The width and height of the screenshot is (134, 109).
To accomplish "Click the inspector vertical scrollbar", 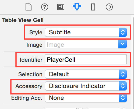I will [133, 63].
